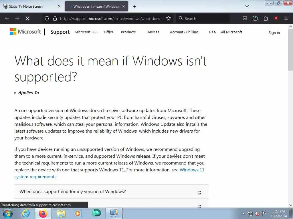This screenshot has width=293, height=219.
Task: Select the 'What does it mean if Windows' tab
Action: (x=96, y=7)
